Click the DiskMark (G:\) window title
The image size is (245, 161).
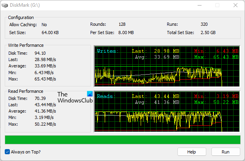pyautogui.click(x=25, y=5)
